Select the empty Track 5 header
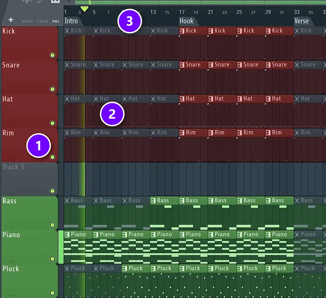Viewport: 326px width, 298px height. click(29, 179)
